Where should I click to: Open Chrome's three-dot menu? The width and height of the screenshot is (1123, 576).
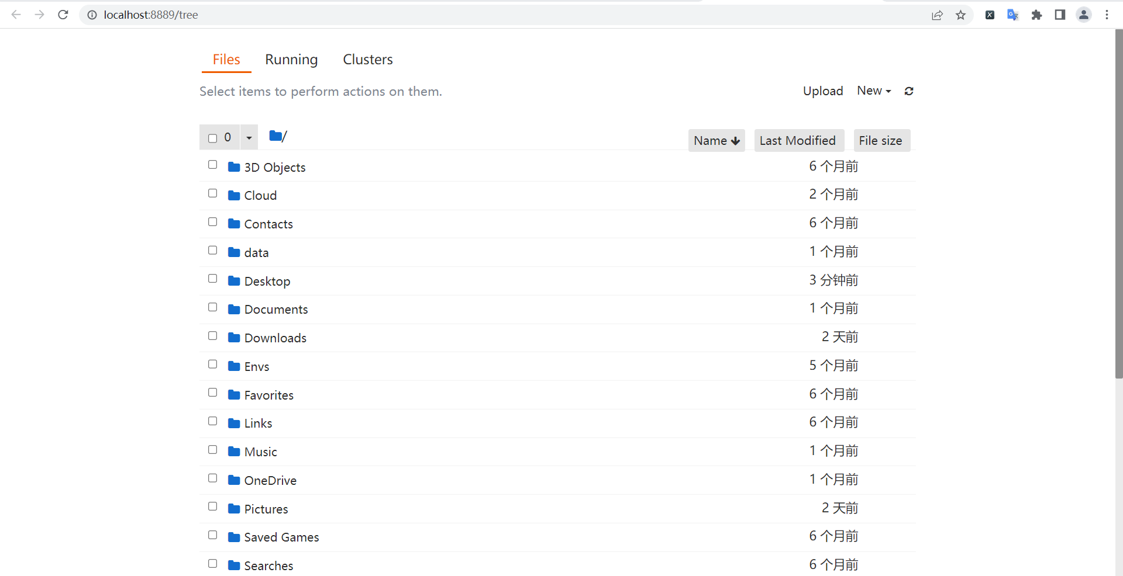click(1107, 15)
